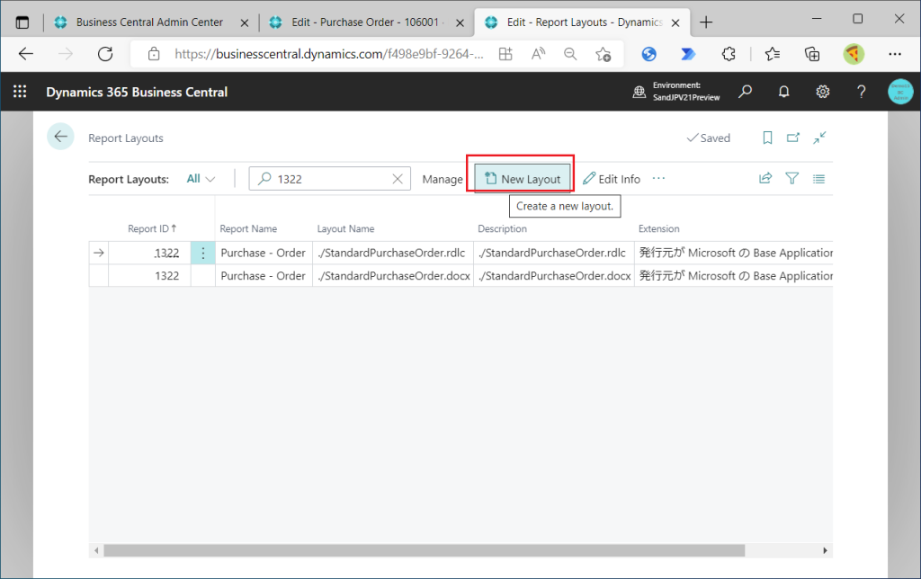Viewport: 921px width, 579px height.
Task: Select the ./StandardPurchaseOrder.docx layout name cell
Action: [x=393, y=275]
